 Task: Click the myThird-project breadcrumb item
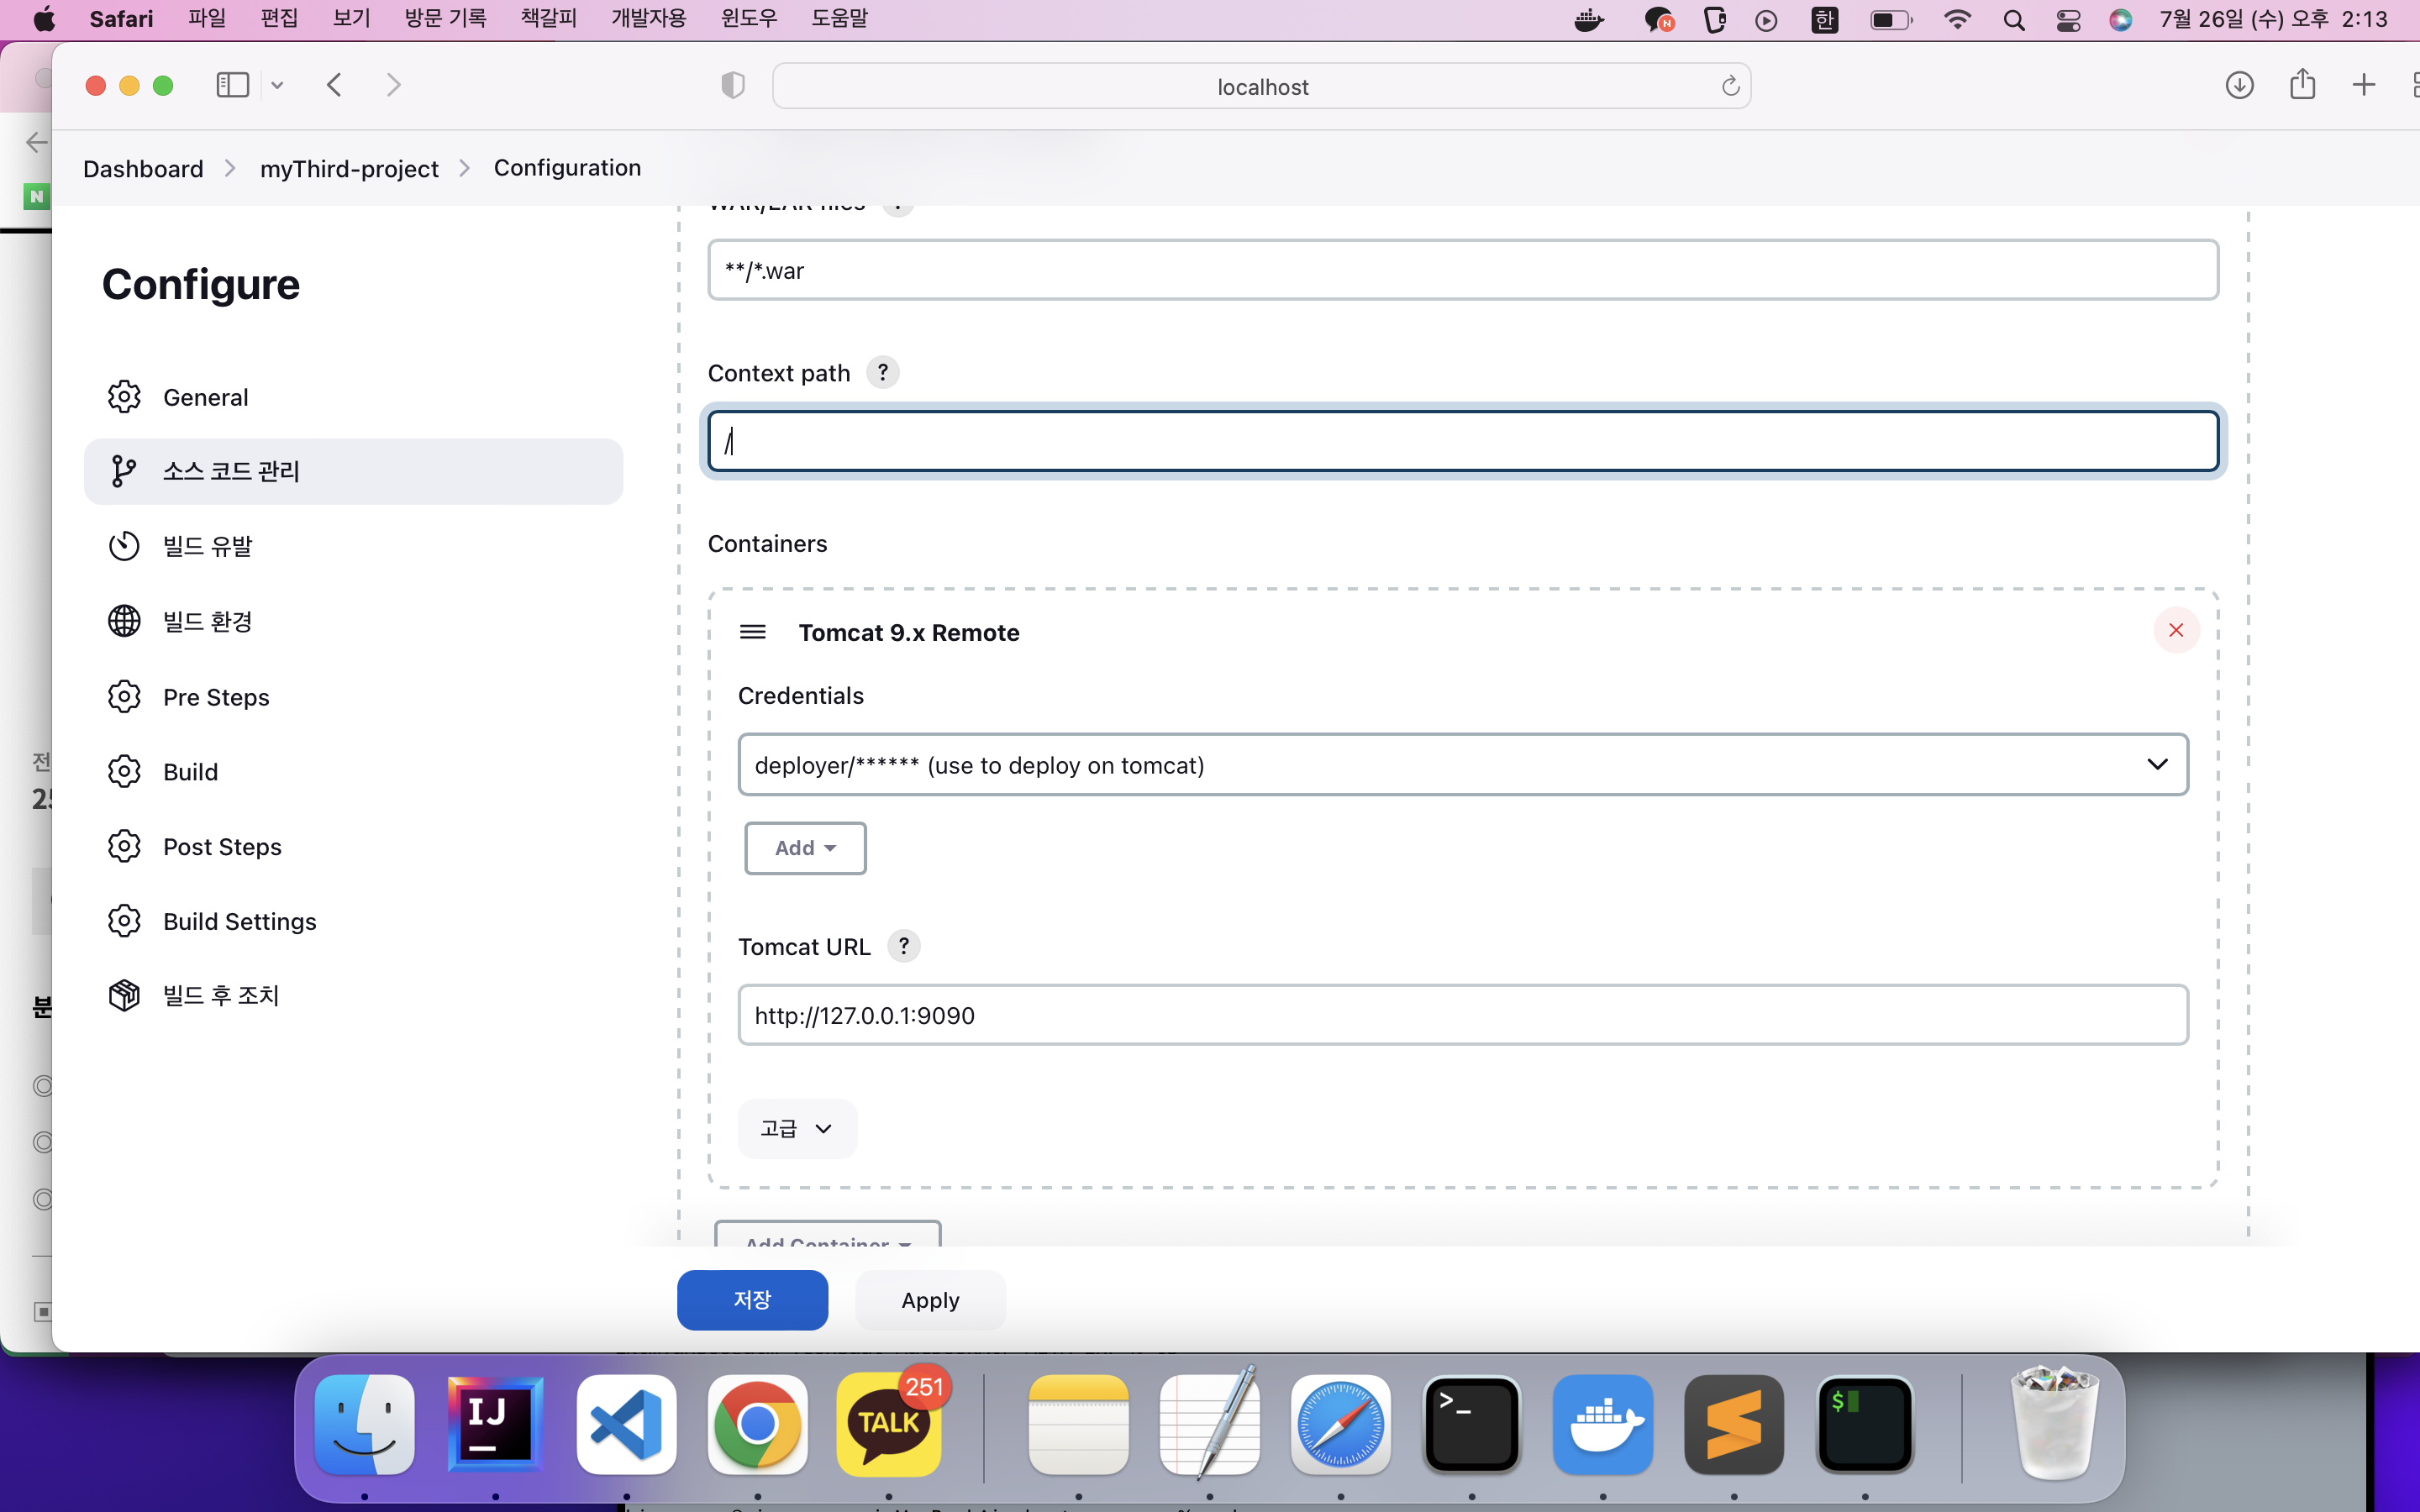coord(349,165)
